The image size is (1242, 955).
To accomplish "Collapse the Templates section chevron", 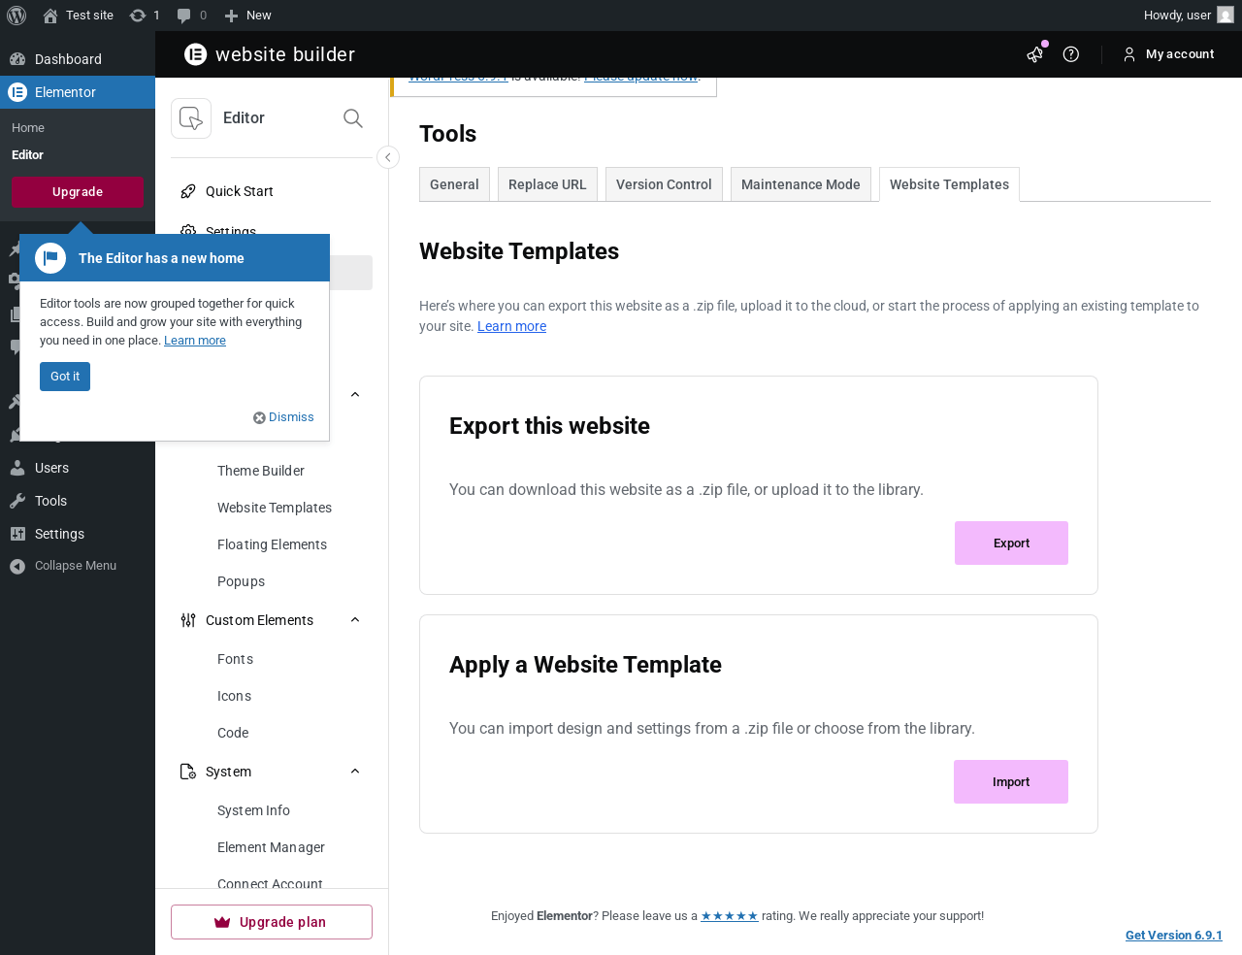I will (355, 395).
